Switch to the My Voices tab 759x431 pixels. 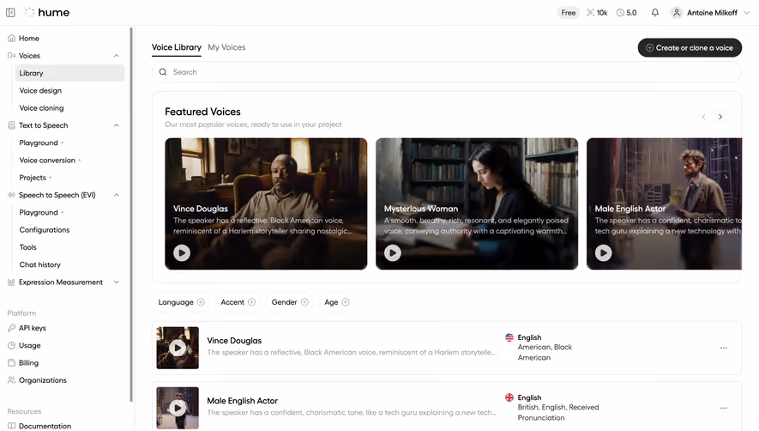click(226, 47)
